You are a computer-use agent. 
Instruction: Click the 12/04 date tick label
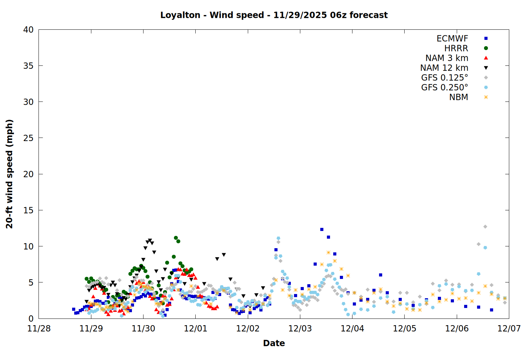click(352, 329)
